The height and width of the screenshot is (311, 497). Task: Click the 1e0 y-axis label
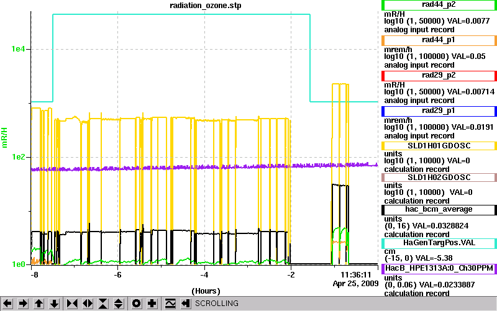18,264
